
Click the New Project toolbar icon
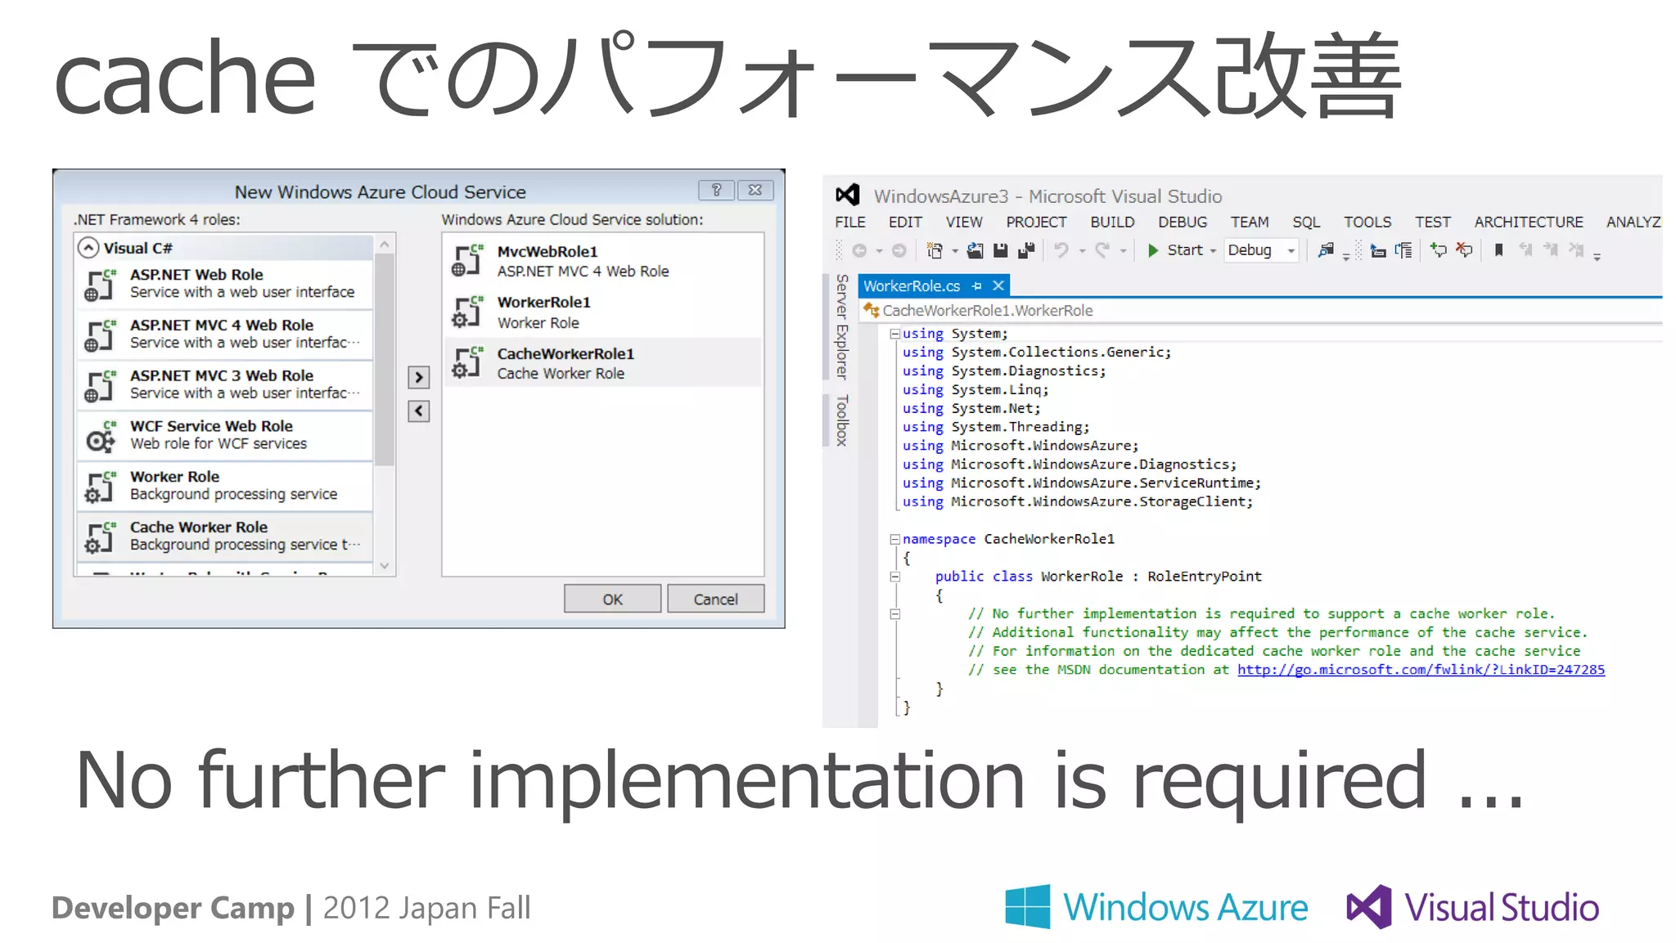[935, 251]
